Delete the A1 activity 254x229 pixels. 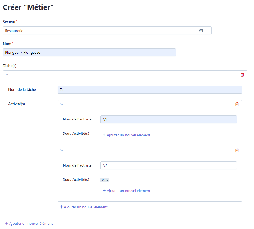click(x=237, y=104)
